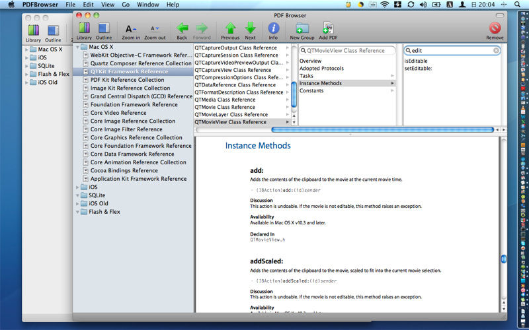Click the Zoom out toolbar icon

pos(155,29)
